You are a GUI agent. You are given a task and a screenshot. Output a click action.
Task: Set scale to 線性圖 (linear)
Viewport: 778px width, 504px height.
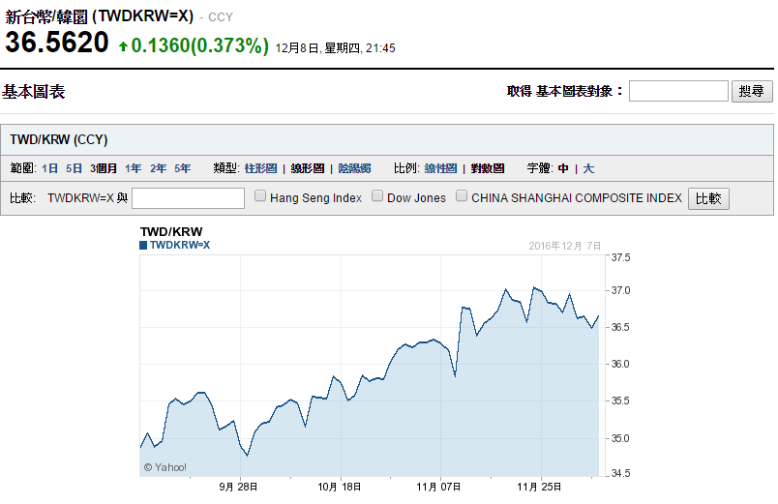(440, 168)
